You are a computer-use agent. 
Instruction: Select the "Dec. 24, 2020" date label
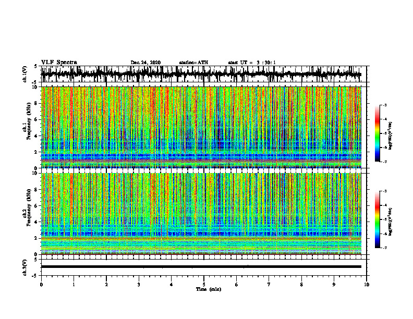tap(145, 63)
